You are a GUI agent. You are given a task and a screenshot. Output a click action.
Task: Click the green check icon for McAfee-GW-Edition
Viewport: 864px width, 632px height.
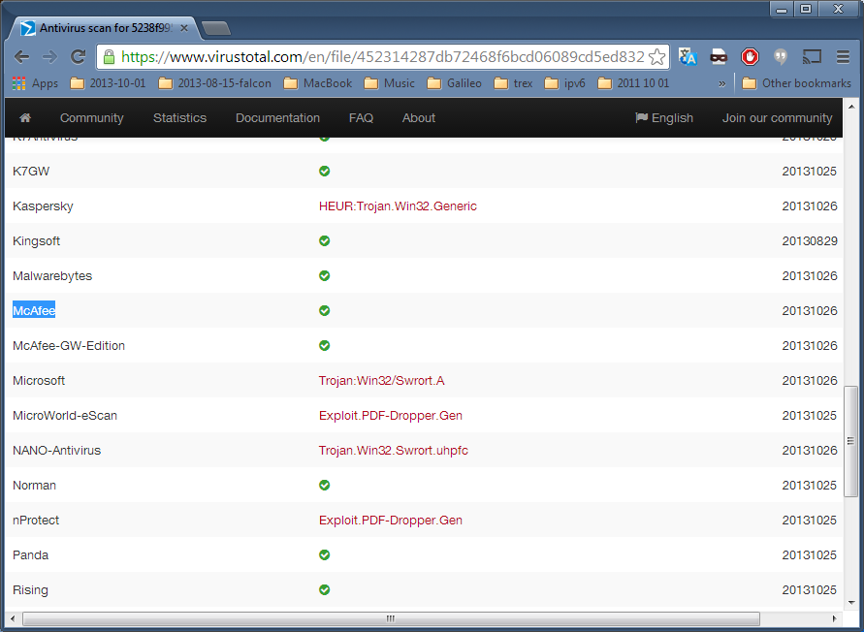coord(325,345)
